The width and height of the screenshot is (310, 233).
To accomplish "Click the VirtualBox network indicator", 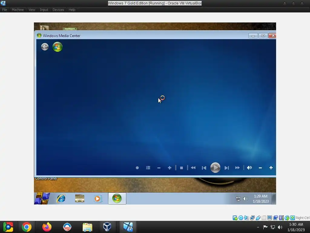I will pyautogui.click(x=252, y=218).
